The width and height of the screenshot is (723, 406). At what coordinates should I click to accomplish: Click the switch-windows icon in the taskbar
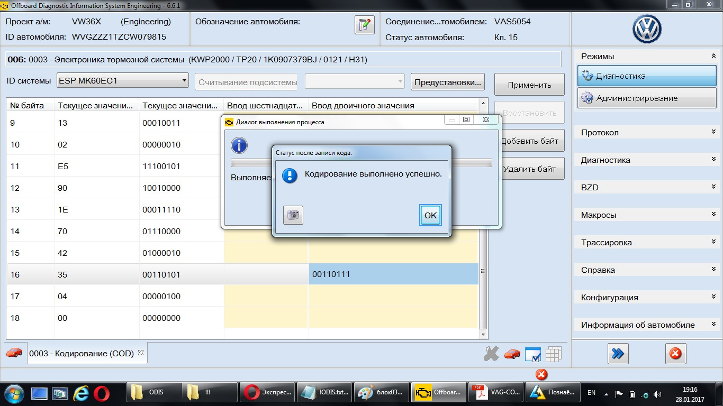(60, 393)
